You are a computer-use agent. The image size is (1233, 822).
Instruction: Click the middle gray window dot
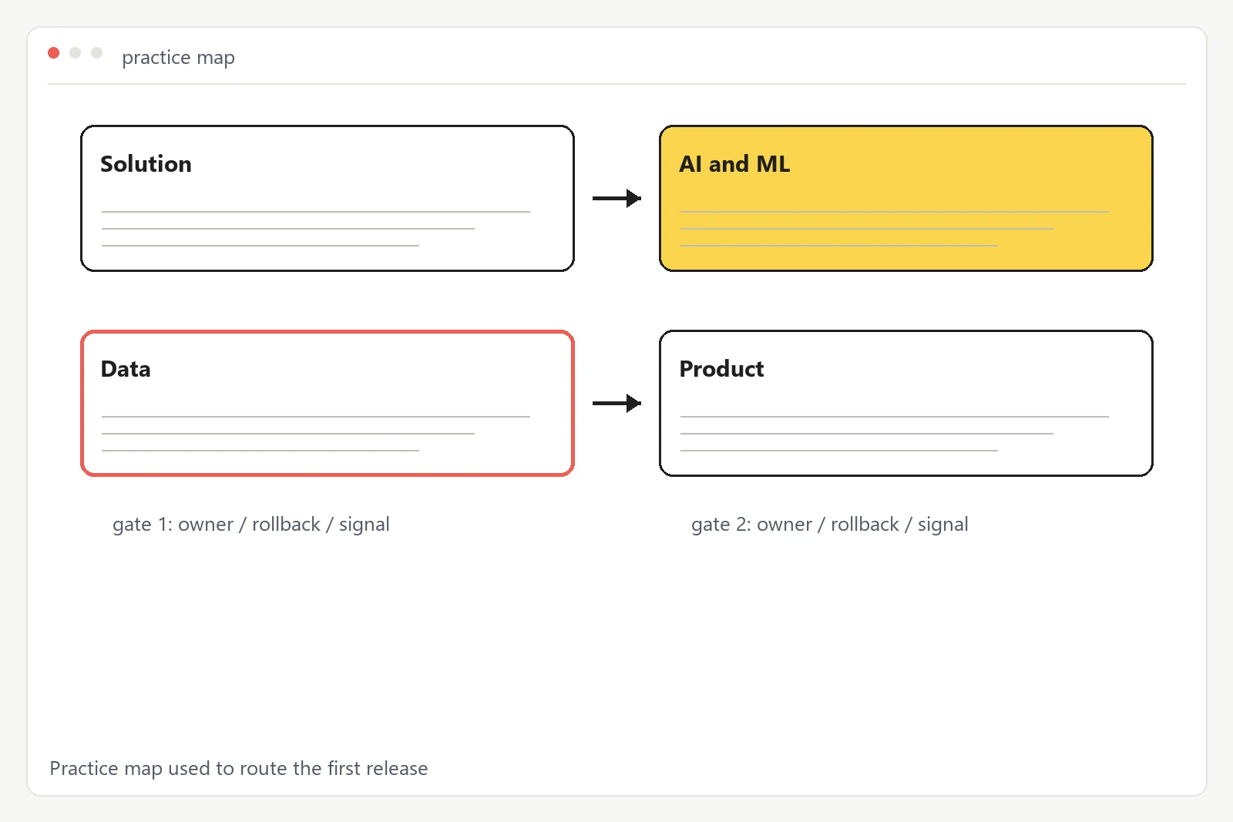pos(75,52)
